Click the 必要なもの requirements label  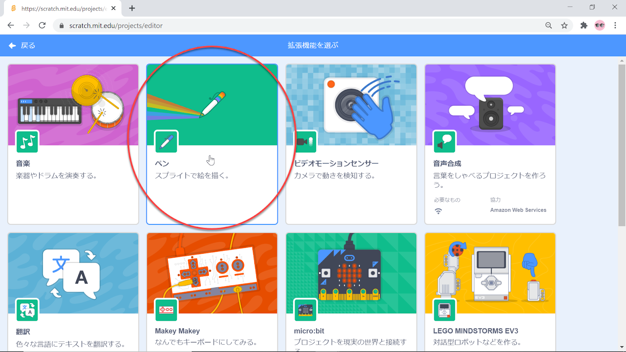tap(447, 200)
